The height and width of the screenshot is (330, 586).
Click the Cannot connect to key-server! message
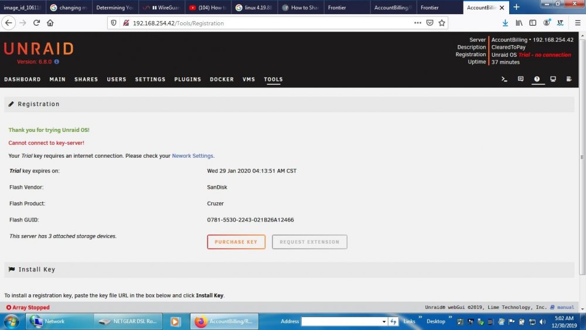coord(46,143)
